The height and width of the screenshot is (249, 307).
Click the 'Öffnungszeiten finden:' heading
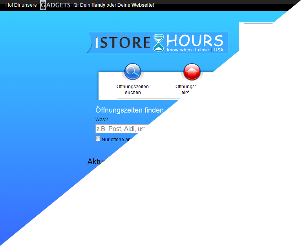tap(130, 110)
